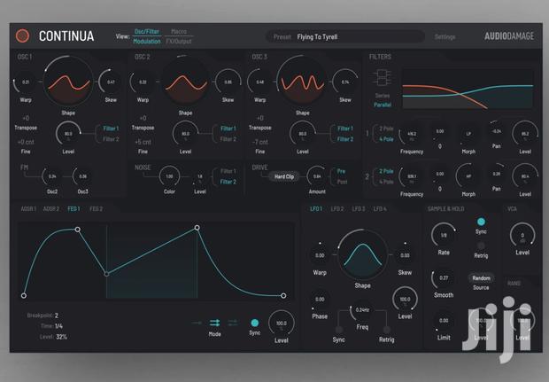
Task: Click the filter routing diagram icon
Action: pyautogui.click(x=382, y=77)
